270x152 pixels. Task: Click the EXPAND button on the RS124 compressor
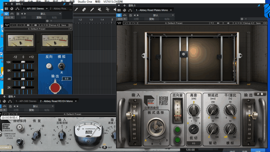5,147
